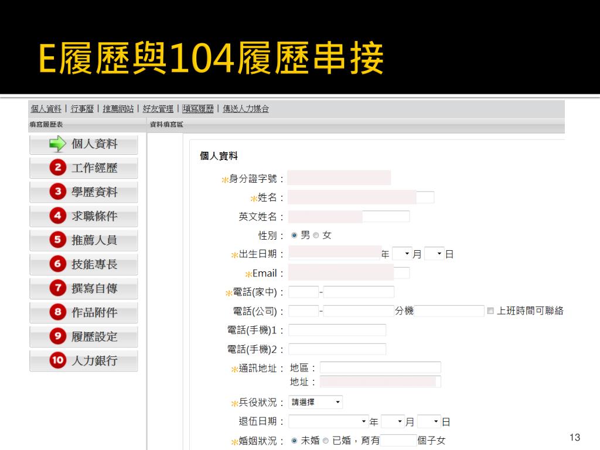Focus the 分機 extension input field
Image resolution: width=600 pixels, height=450 pixels.
pos(449,311)
